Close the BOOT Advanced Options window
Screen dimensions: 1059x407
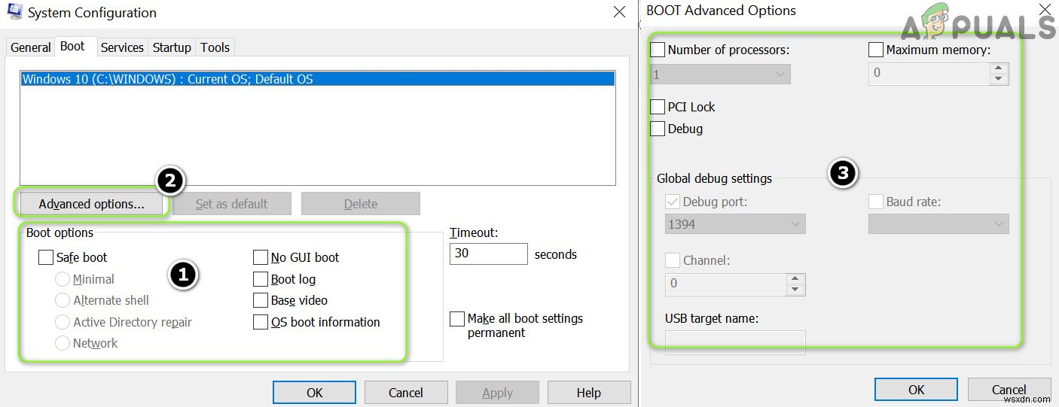click(x=1044, y=11)
